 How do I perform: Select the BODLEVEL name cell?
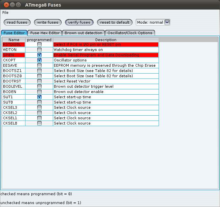[14, 86]
